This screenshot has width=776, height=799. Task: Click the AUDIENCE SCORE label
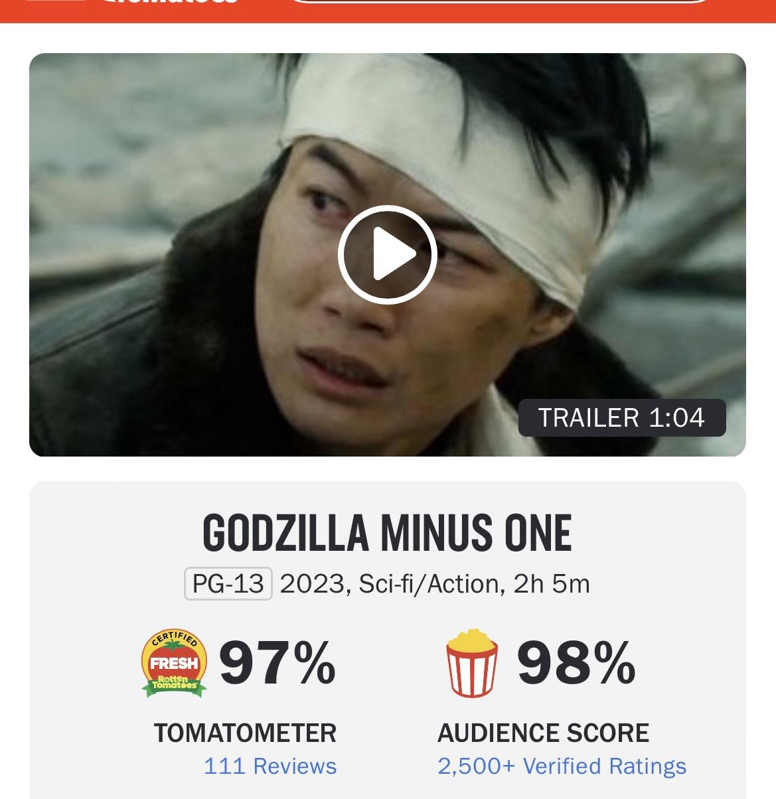pos(543,733)
